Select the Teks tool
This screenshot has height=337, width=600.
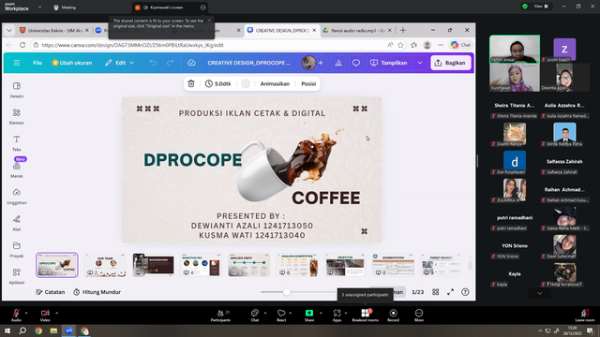point(17,143)
